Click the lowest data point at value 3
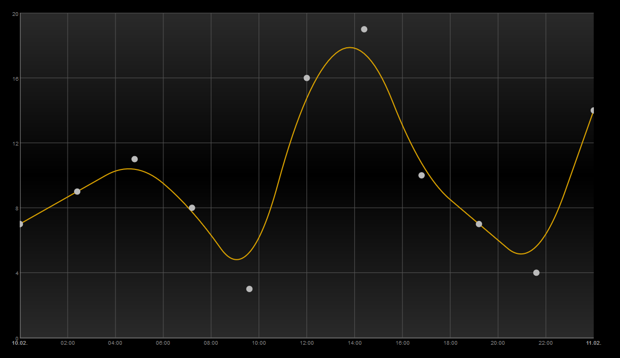This screenshot has height=358, width=620. click(x=249, y=289)
